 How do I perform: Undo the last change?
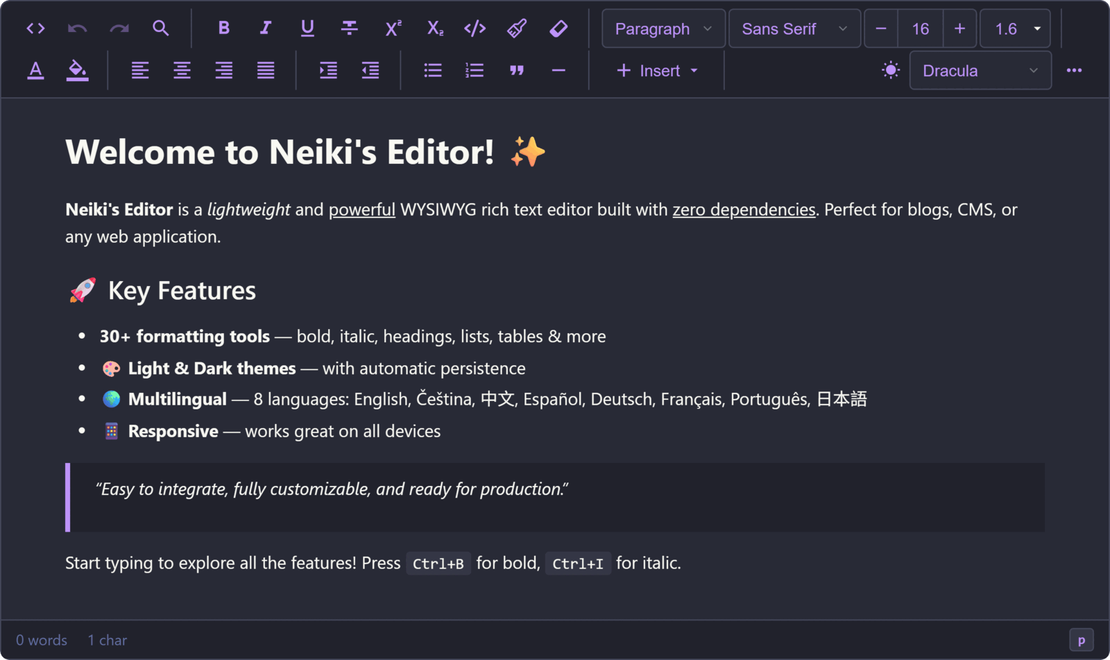coord(77,28)
